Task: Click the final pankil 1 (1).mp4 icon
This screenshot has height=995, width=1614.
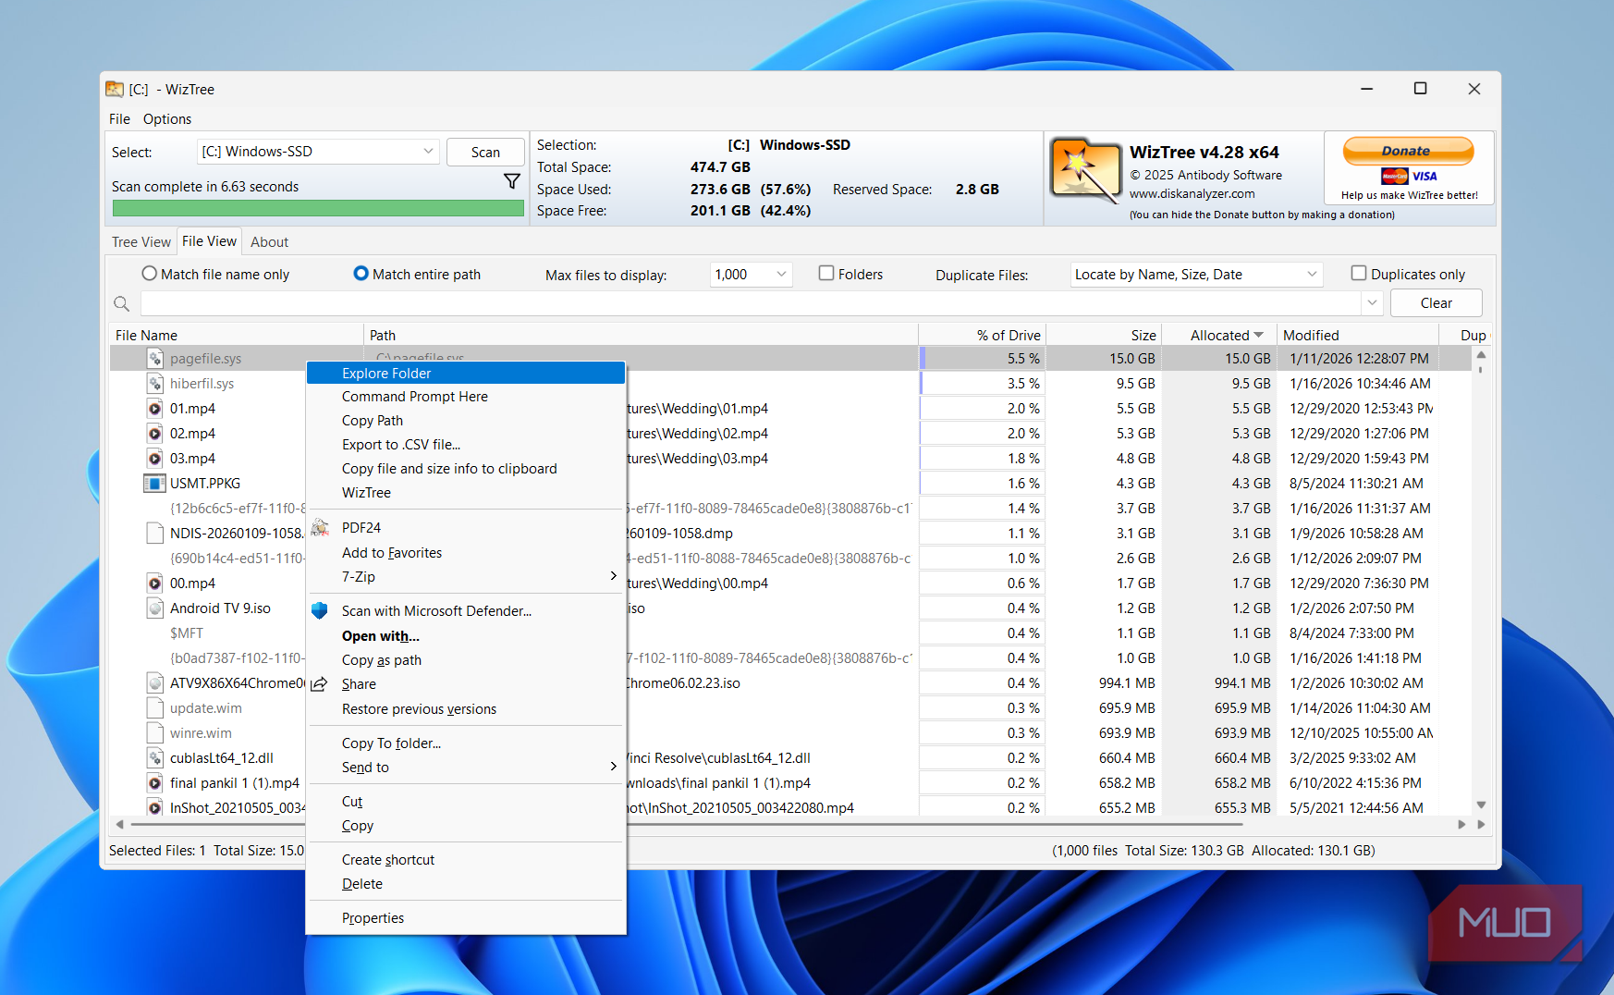Action: coord(155,782)
